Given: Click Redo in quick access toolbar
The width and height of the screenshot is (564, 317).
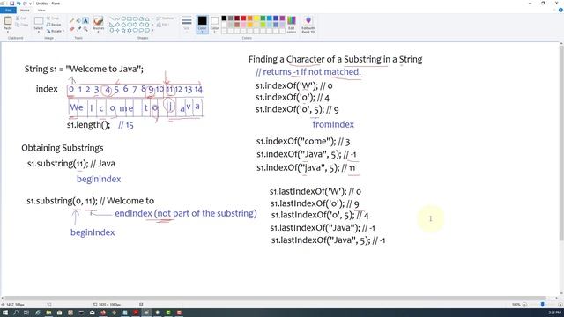Looking at the screenshot, I should pyautogui.click(x=25, y=4).
